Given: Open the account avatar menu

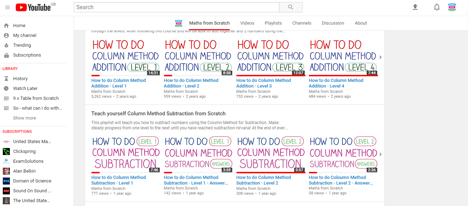Looking at the screenshot, I should coord(452,7).
